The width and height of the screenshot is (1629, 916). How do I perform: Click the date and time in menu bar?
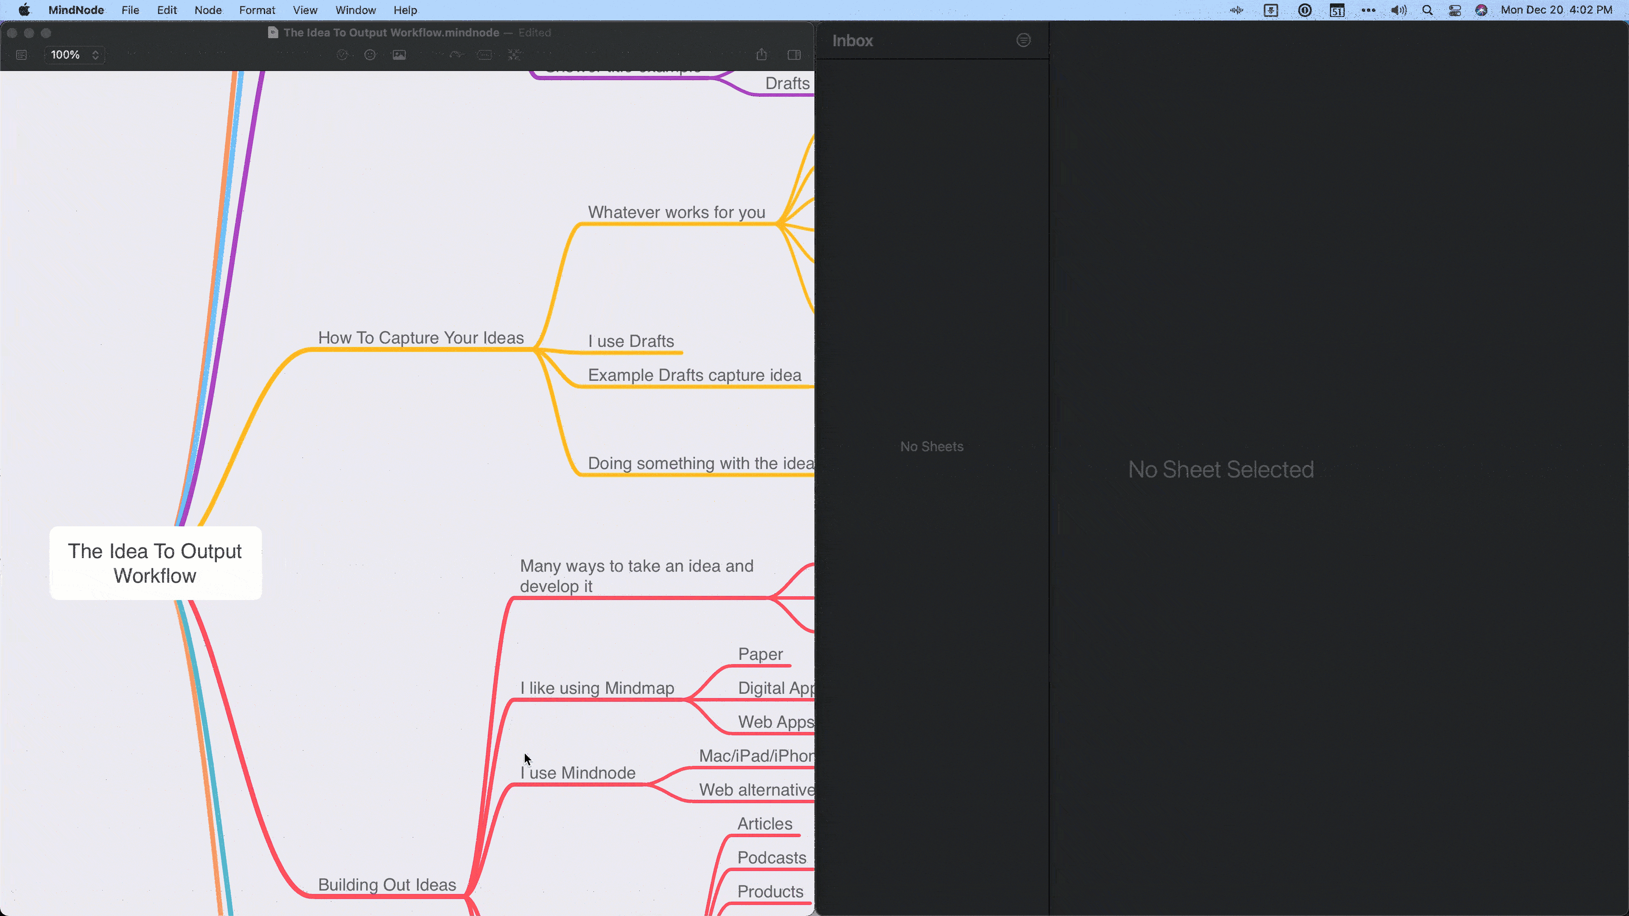pos(1556,10)
